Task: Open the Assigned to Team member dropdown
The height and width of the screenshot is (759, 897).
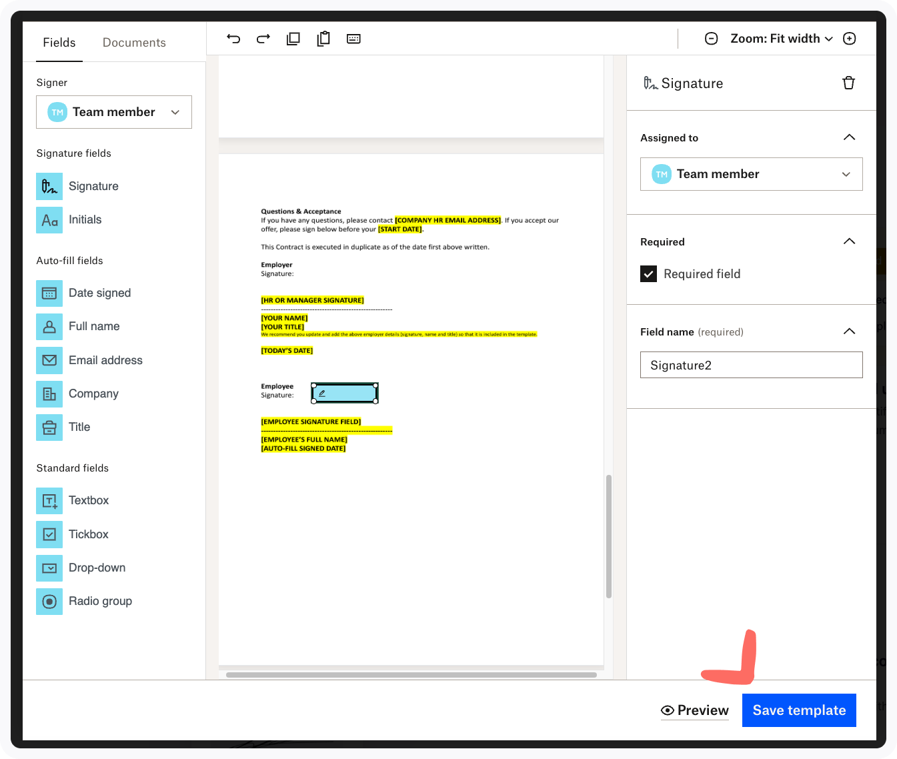Action: tap(751, 174)
